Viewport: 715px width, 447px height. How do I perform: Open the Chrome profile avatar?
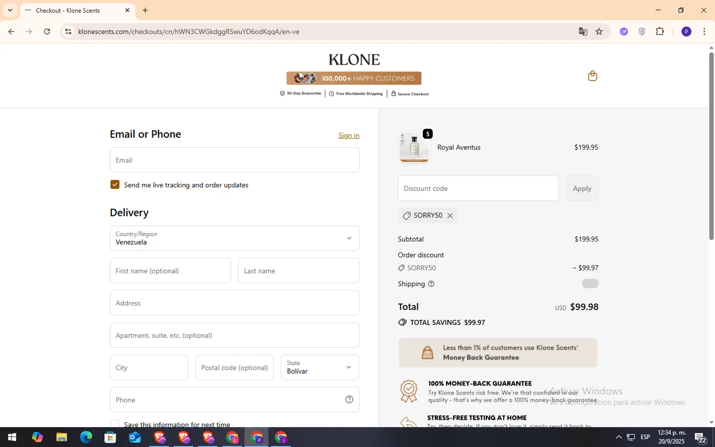click(x=686, y=31)
